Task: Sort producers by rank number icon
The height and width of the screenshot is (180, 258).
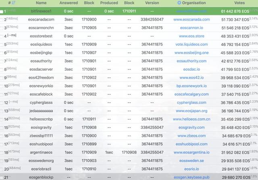Action: point(14,3)
